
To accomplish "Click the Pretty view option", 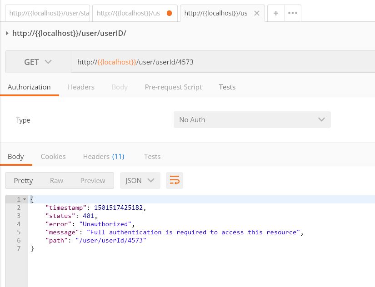I will (23, 180).
